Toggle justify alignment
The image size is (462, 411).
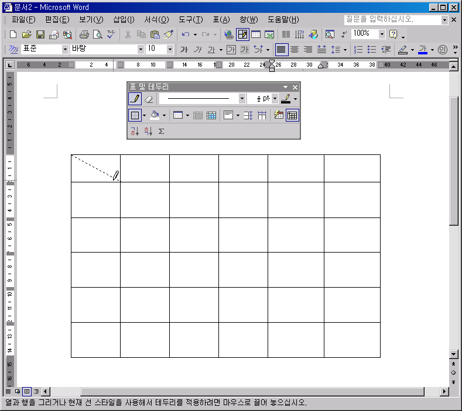click(282, 50)
